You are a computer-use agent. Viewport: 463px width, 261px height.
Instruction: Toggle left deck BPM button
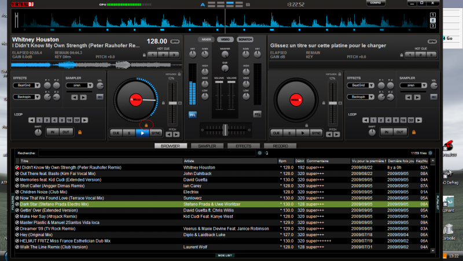pos(175,42)
